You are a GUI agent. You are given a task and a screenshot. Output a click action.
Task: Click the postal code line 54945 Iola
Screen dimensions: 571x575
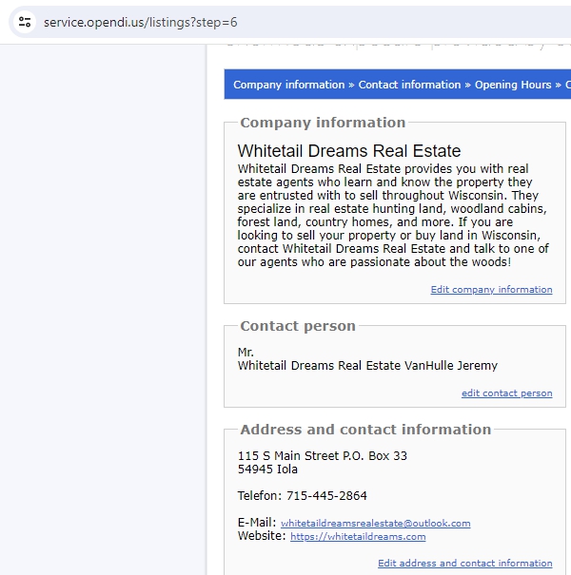click(267, 470)
